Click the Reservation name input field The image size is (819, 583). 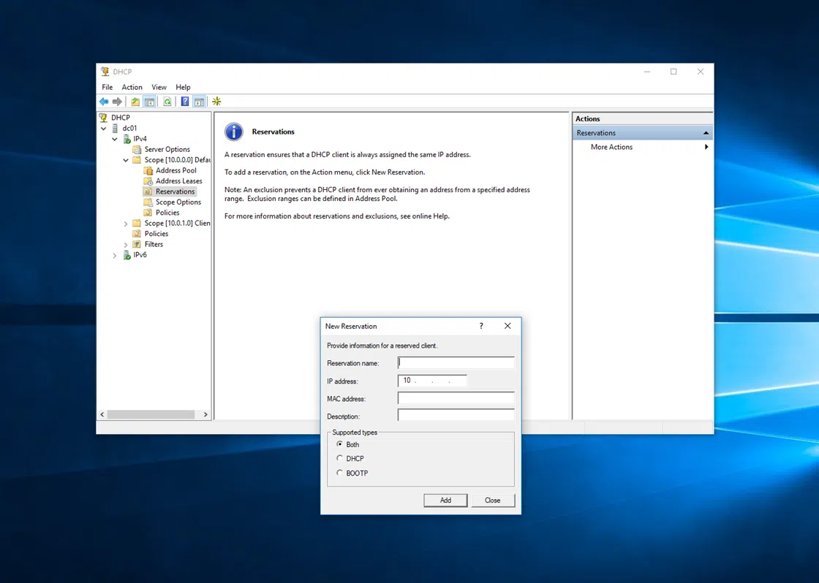456,362
